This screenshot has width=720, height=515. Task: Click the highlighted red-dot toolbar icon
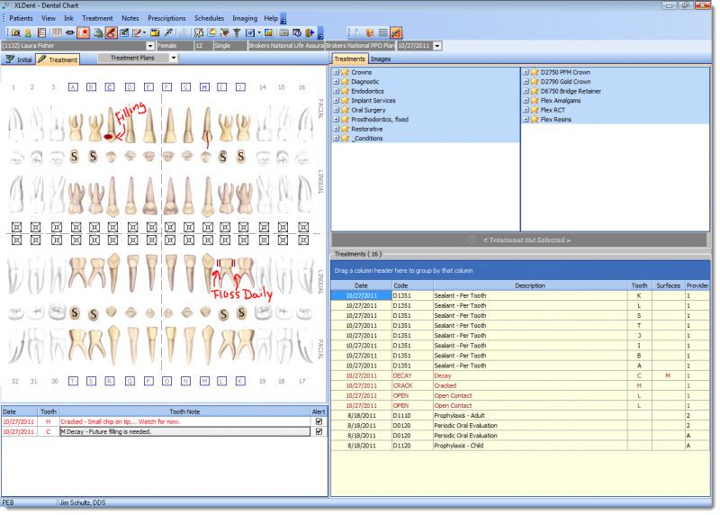tap(83, 32)
